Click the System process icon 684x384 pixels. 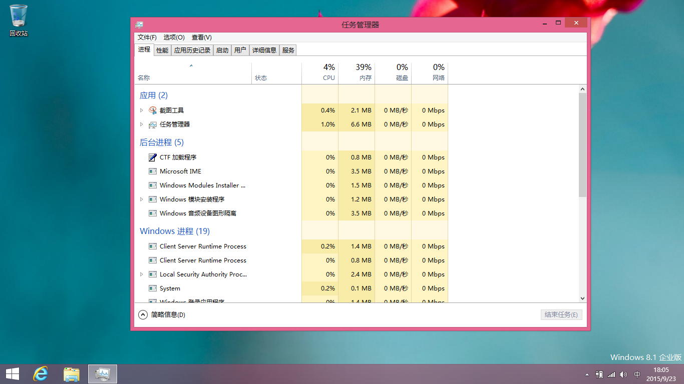tap(153, 288)
